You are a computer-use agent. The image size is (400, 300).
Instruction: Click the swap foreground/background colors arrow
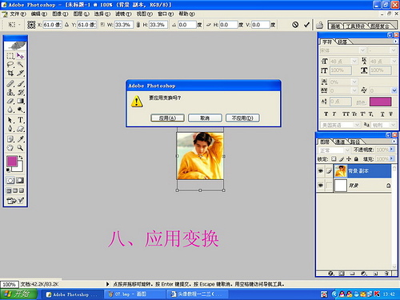(21, 158)
